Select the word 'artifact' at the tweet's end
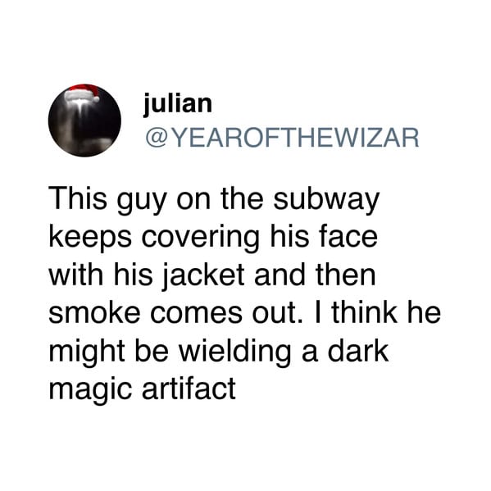This screenshot has height=491, width=491. [x=189, y=389]
